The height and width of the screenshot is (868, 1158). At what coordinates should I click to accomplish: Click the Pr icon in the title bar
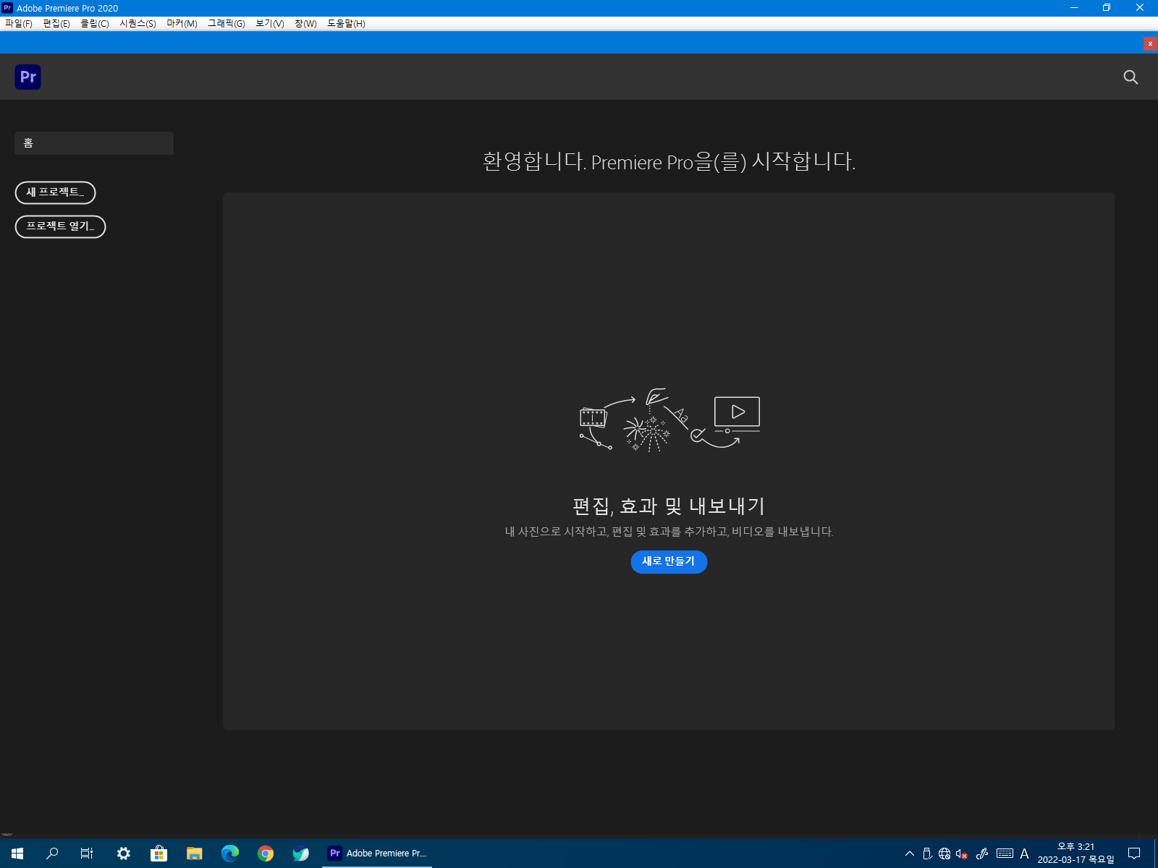coord(7,8)
